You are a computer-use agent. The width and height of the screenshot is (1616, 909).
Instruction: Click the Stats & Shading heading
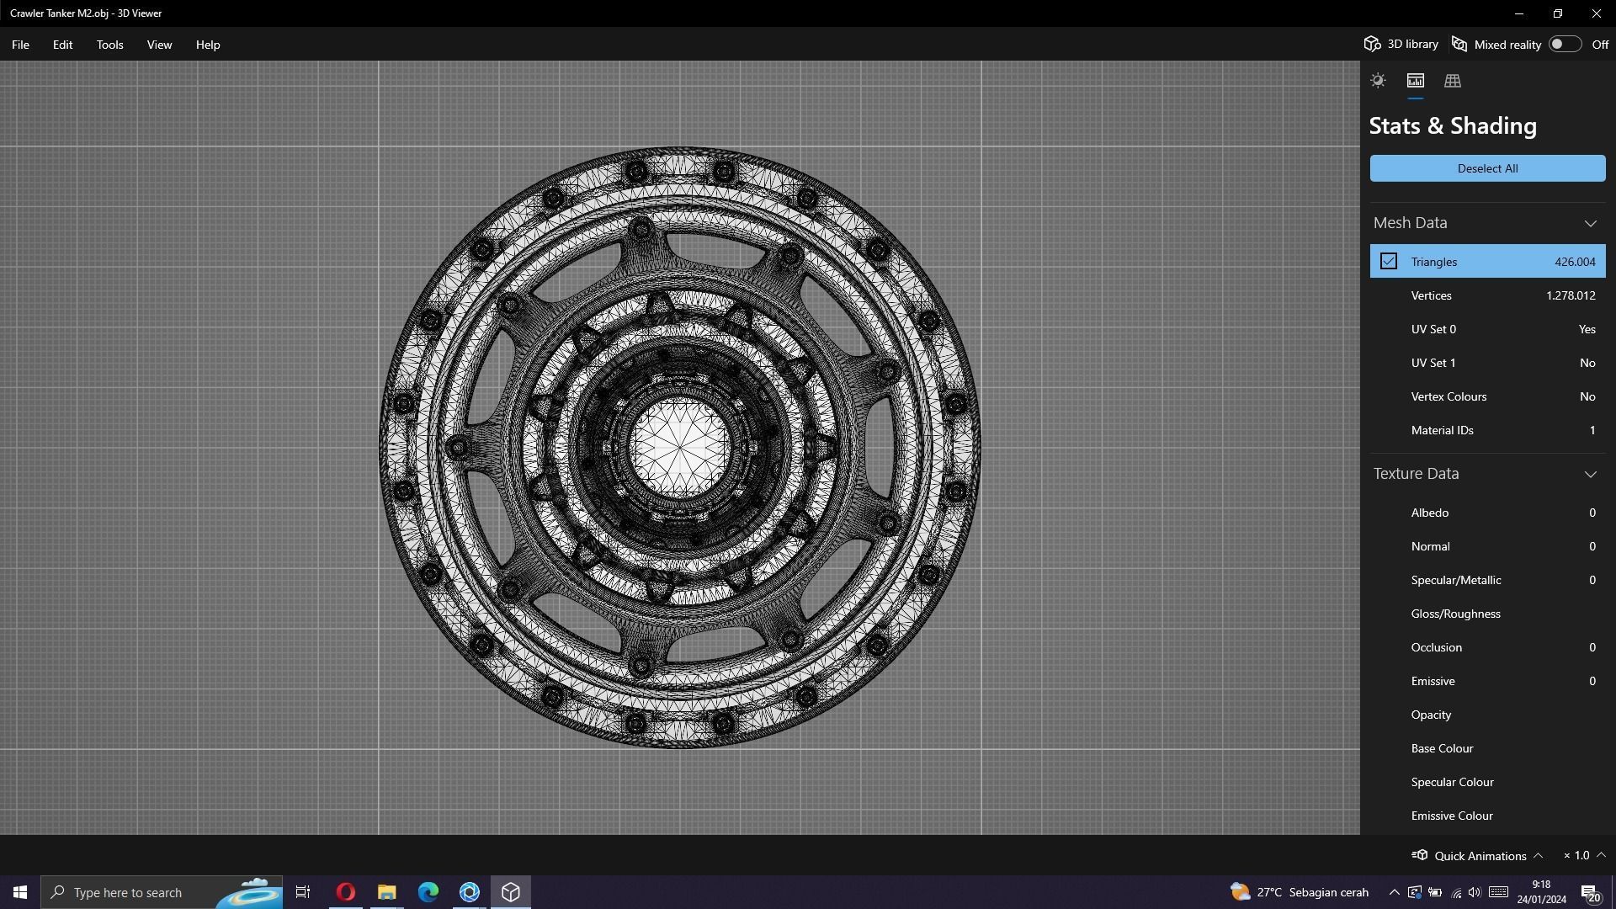point(1453,125)
